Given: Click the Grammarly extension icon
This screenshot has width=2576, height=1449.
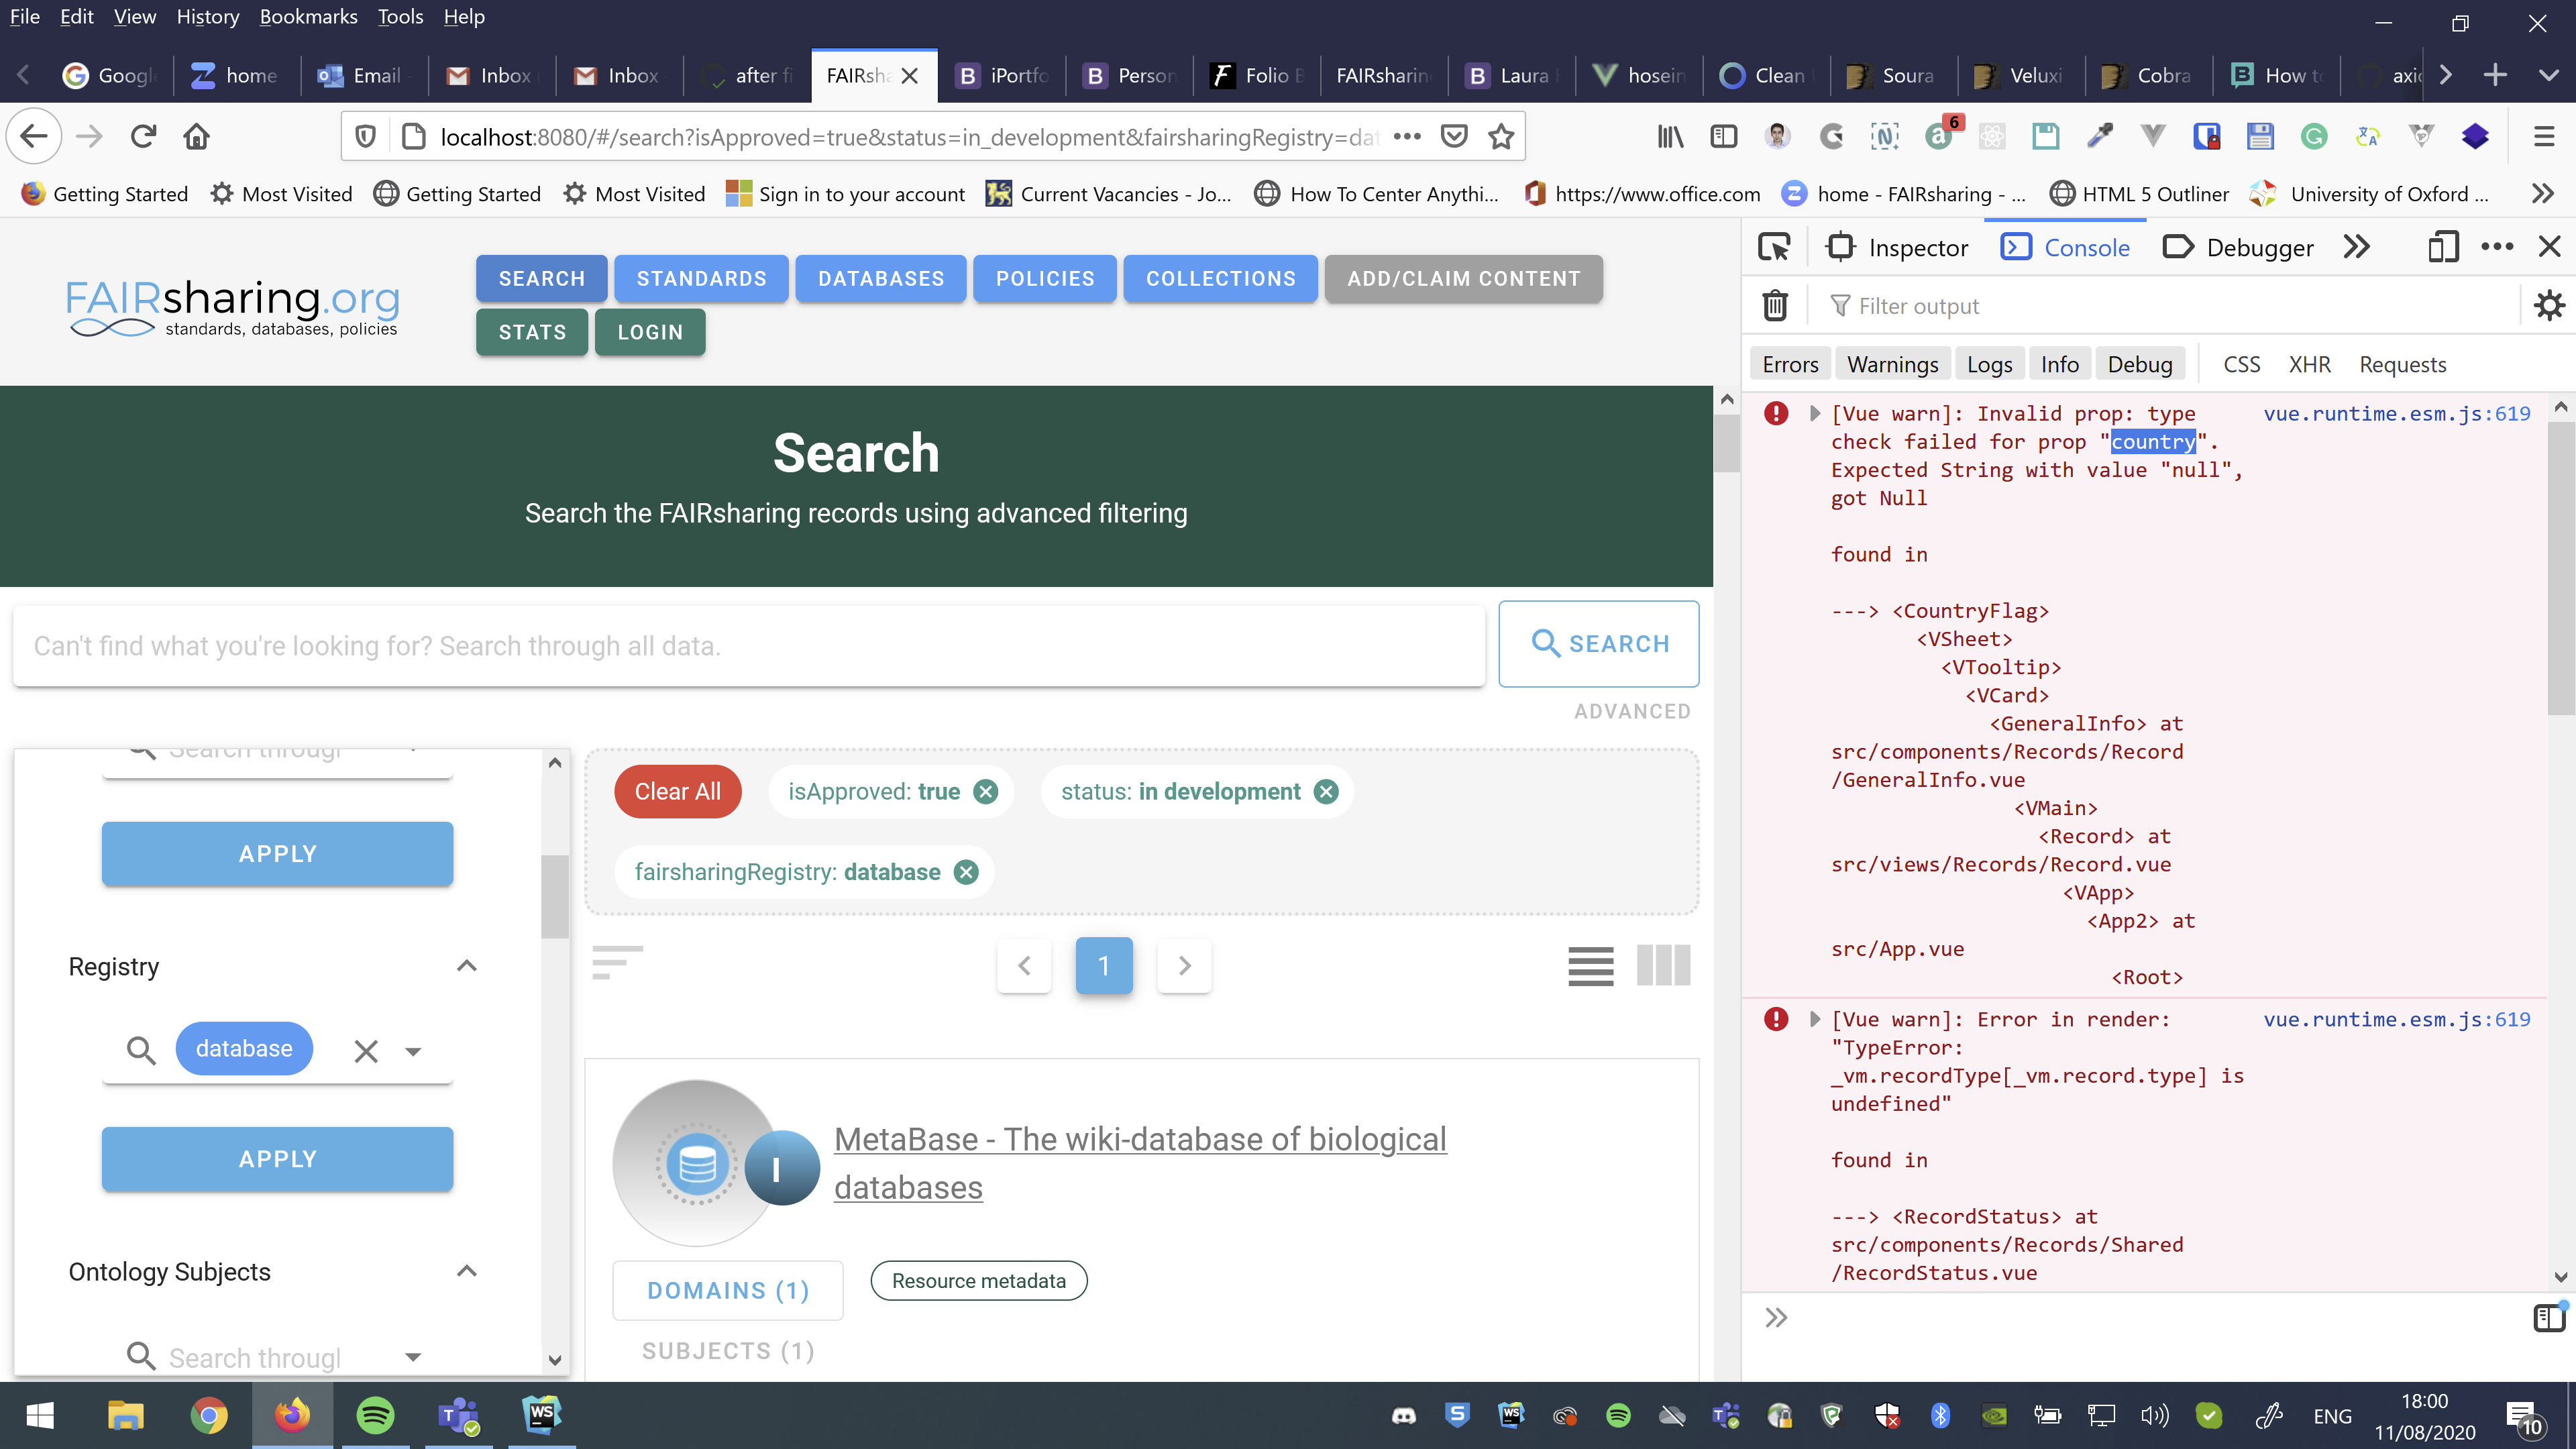Looking at the screenshot, I should (2314, 137).
